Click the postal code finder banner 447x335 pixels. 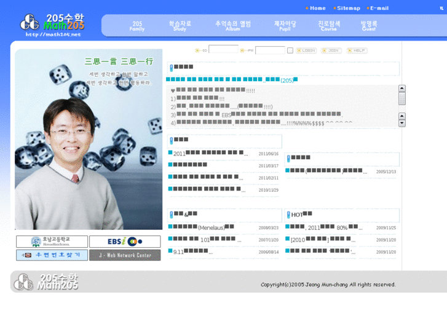(x=52, y=255)
